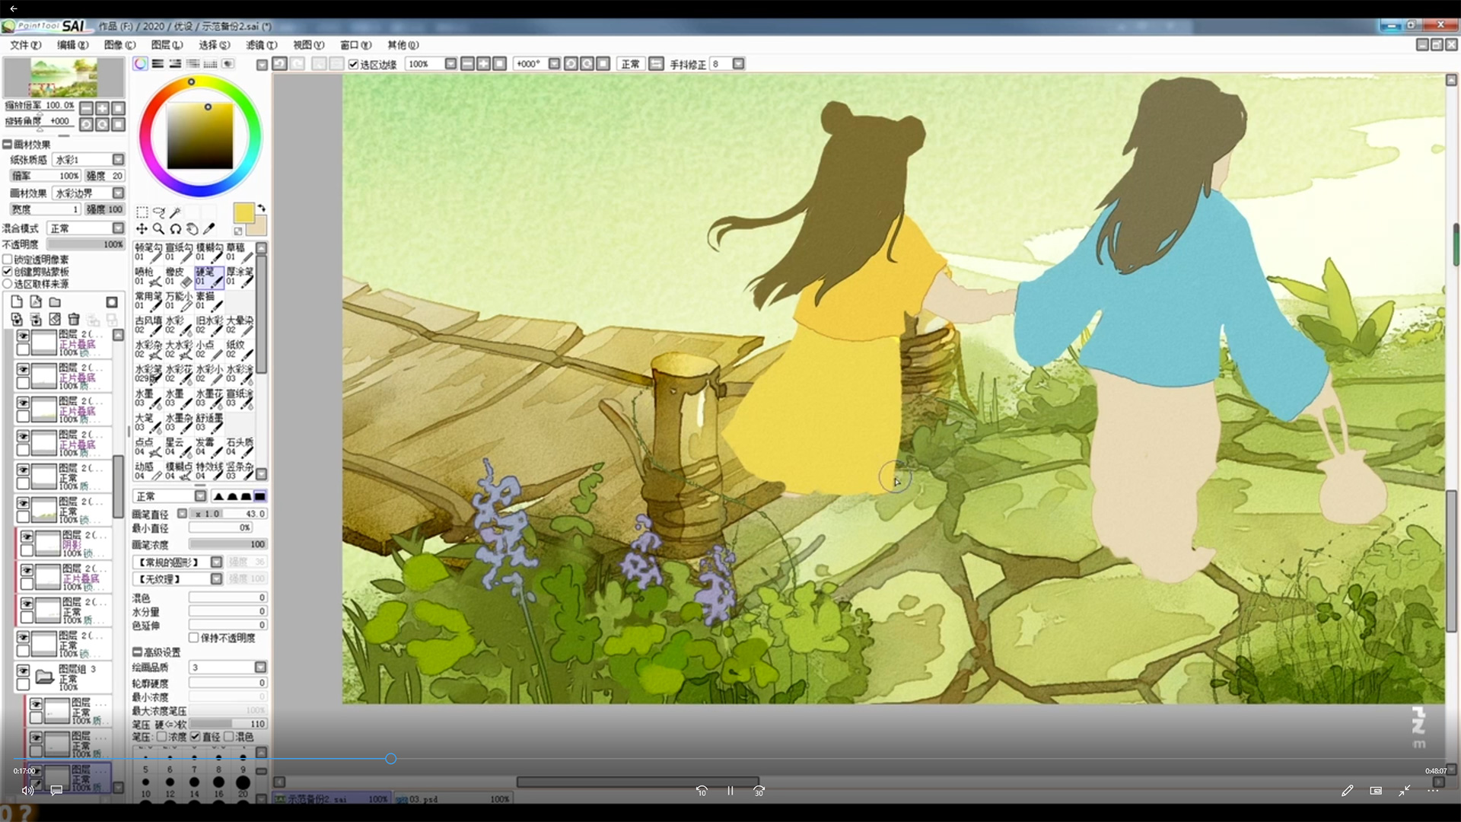The height and width of the screenshot is (822, 1461).
Task: Click the layer mask icon
Action: (112, 302)
